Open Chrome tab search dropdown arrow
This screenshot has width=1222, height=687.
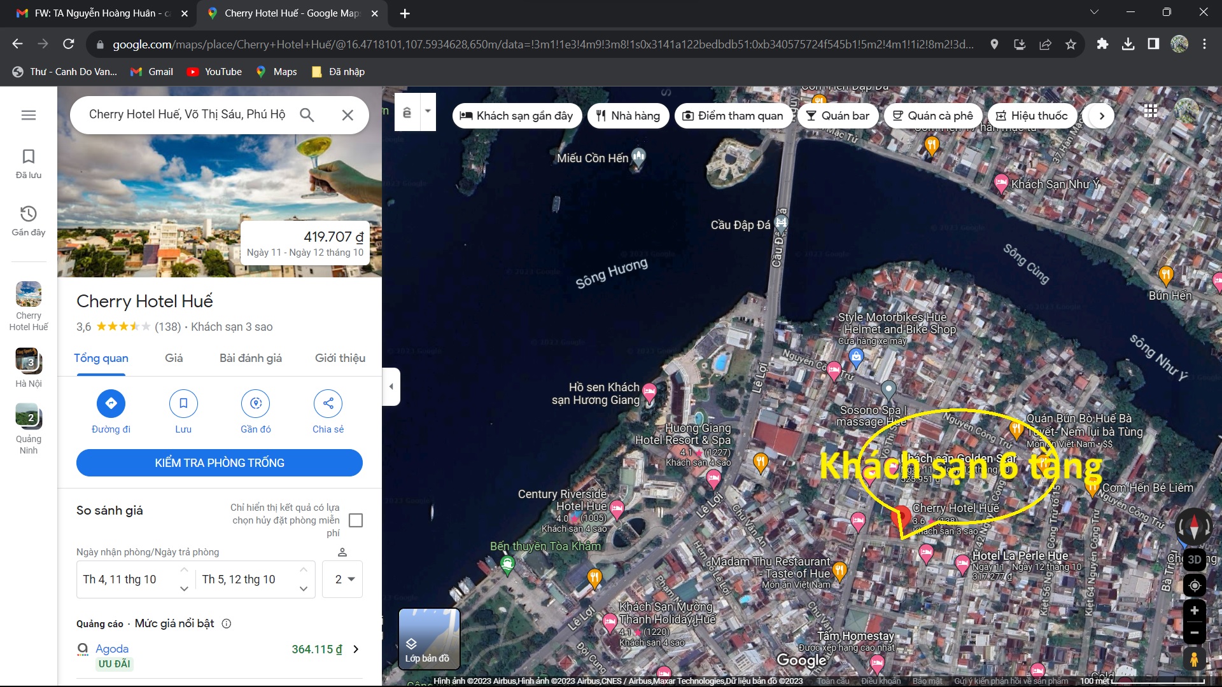click(1094, 12)
